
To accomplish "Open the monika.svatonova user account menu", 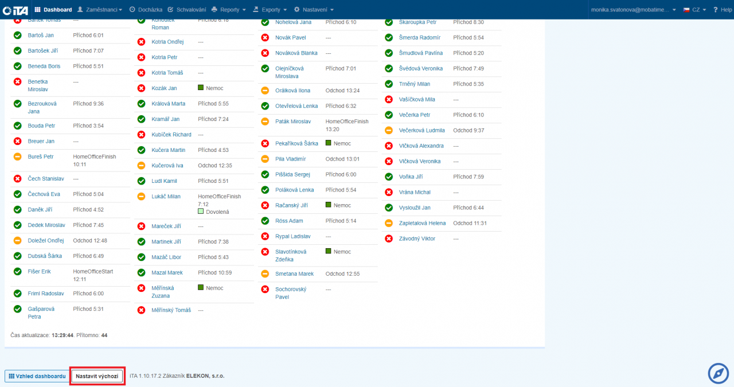I will pyautogui.click(x=634, y=10).
